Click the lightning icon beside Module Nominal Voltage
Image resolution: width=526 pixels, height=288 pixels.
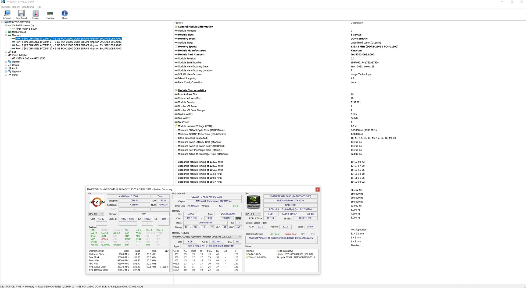tap(176, 126)
